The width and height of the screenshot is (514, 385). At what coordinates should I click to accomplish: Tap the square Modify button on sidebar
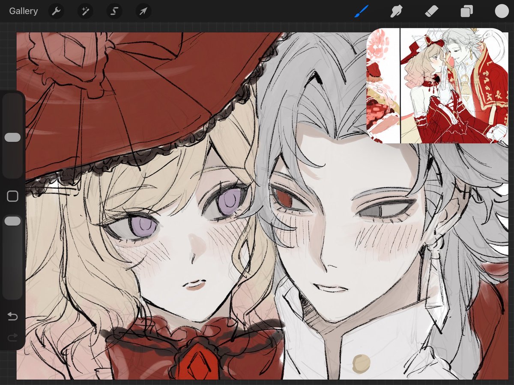point(12,196)
